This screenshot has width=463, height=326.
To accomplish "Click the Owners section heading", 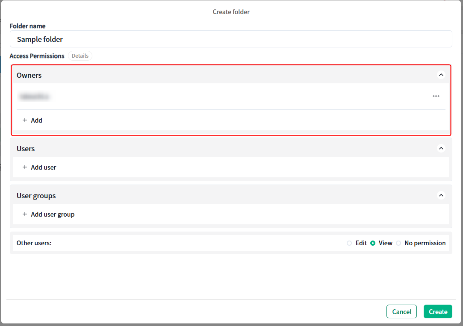I will 29,75.
